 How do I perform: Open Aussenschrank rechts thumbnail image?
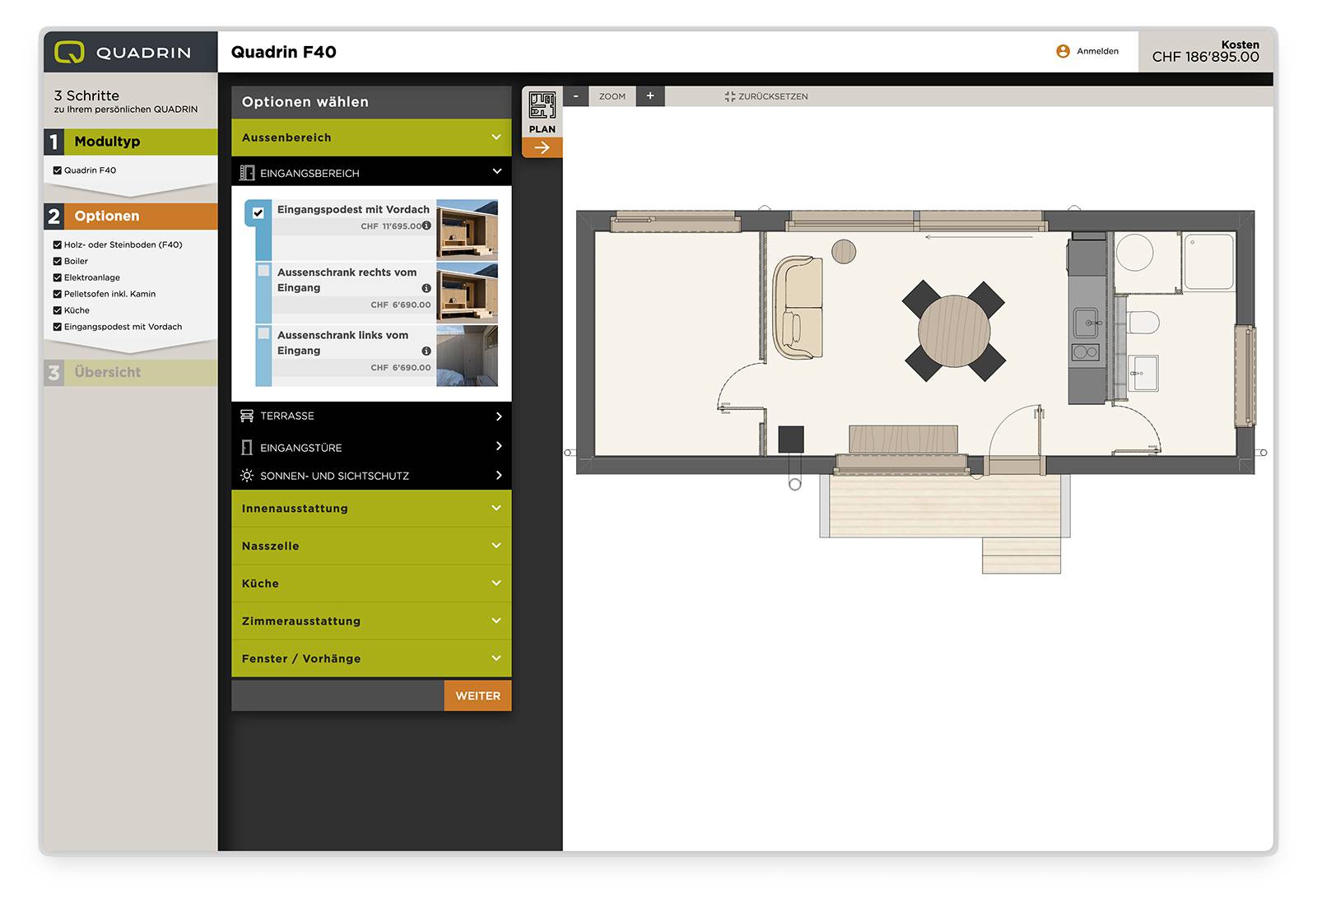(467, 292)
